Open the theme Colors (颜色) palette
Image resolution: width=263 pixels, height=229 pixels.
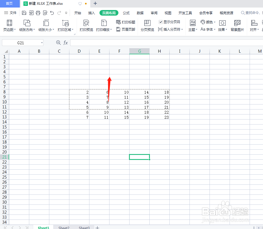208,22
